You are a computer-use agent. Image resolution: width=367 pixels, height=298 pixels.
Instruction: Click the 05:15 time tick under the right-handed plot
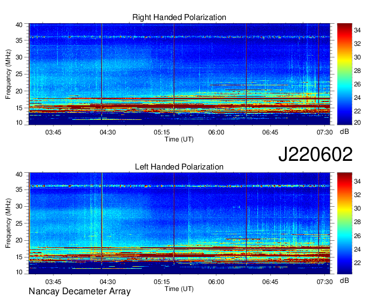point(162,132)
